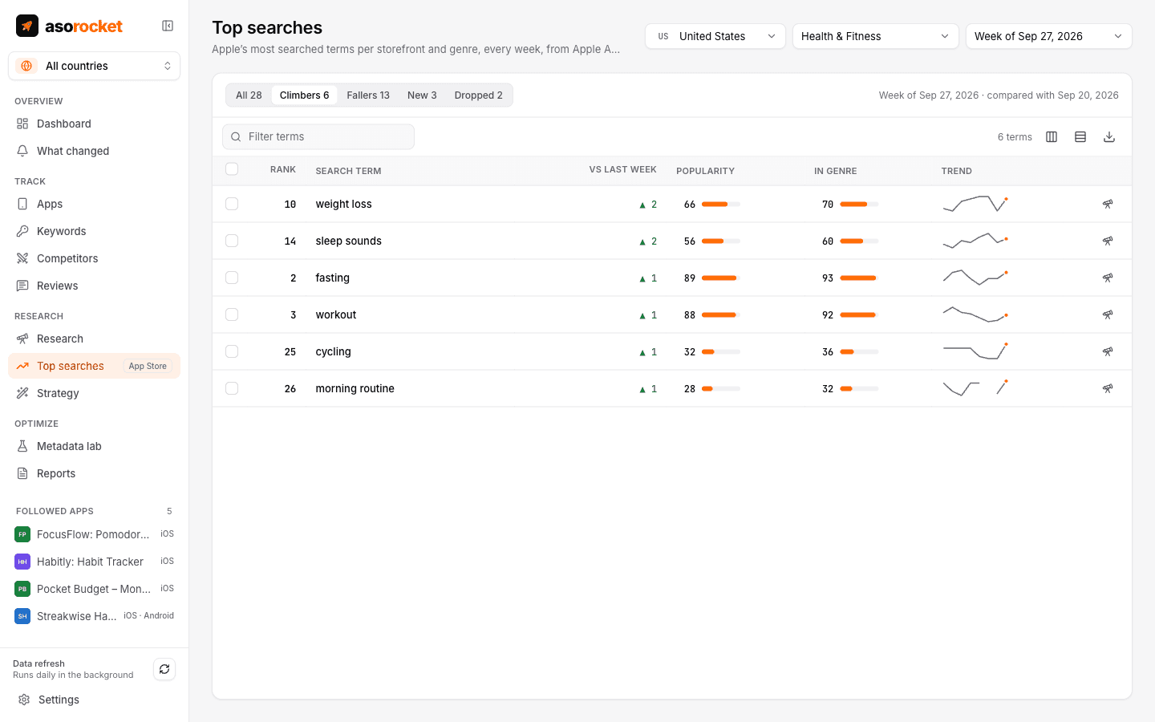Select all terms with header checkbox
Image resolution: width=1155 pixels, height=722 pixels.
click(232, 169)
